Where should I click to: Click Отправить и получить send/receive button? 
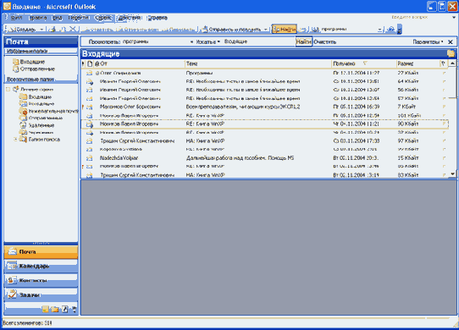click(231, 30)
